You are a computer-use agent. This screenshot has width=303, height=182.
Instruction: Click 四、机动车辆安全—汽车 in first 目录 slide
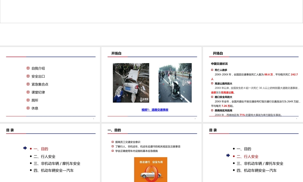54,170
